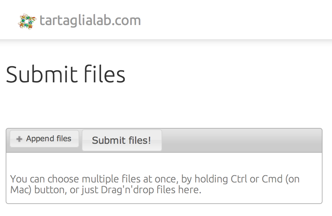Screen dimensions: 332x216
Task: Click the Append files button
Action: coord(44,139)
